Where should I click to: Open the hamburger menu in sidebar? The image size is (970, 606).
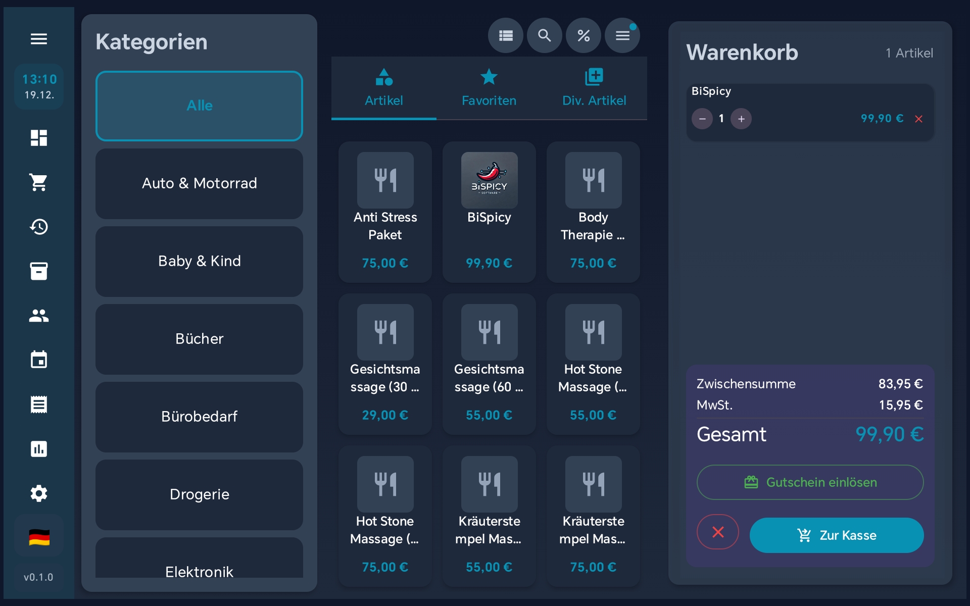click(x=38, y=39)
